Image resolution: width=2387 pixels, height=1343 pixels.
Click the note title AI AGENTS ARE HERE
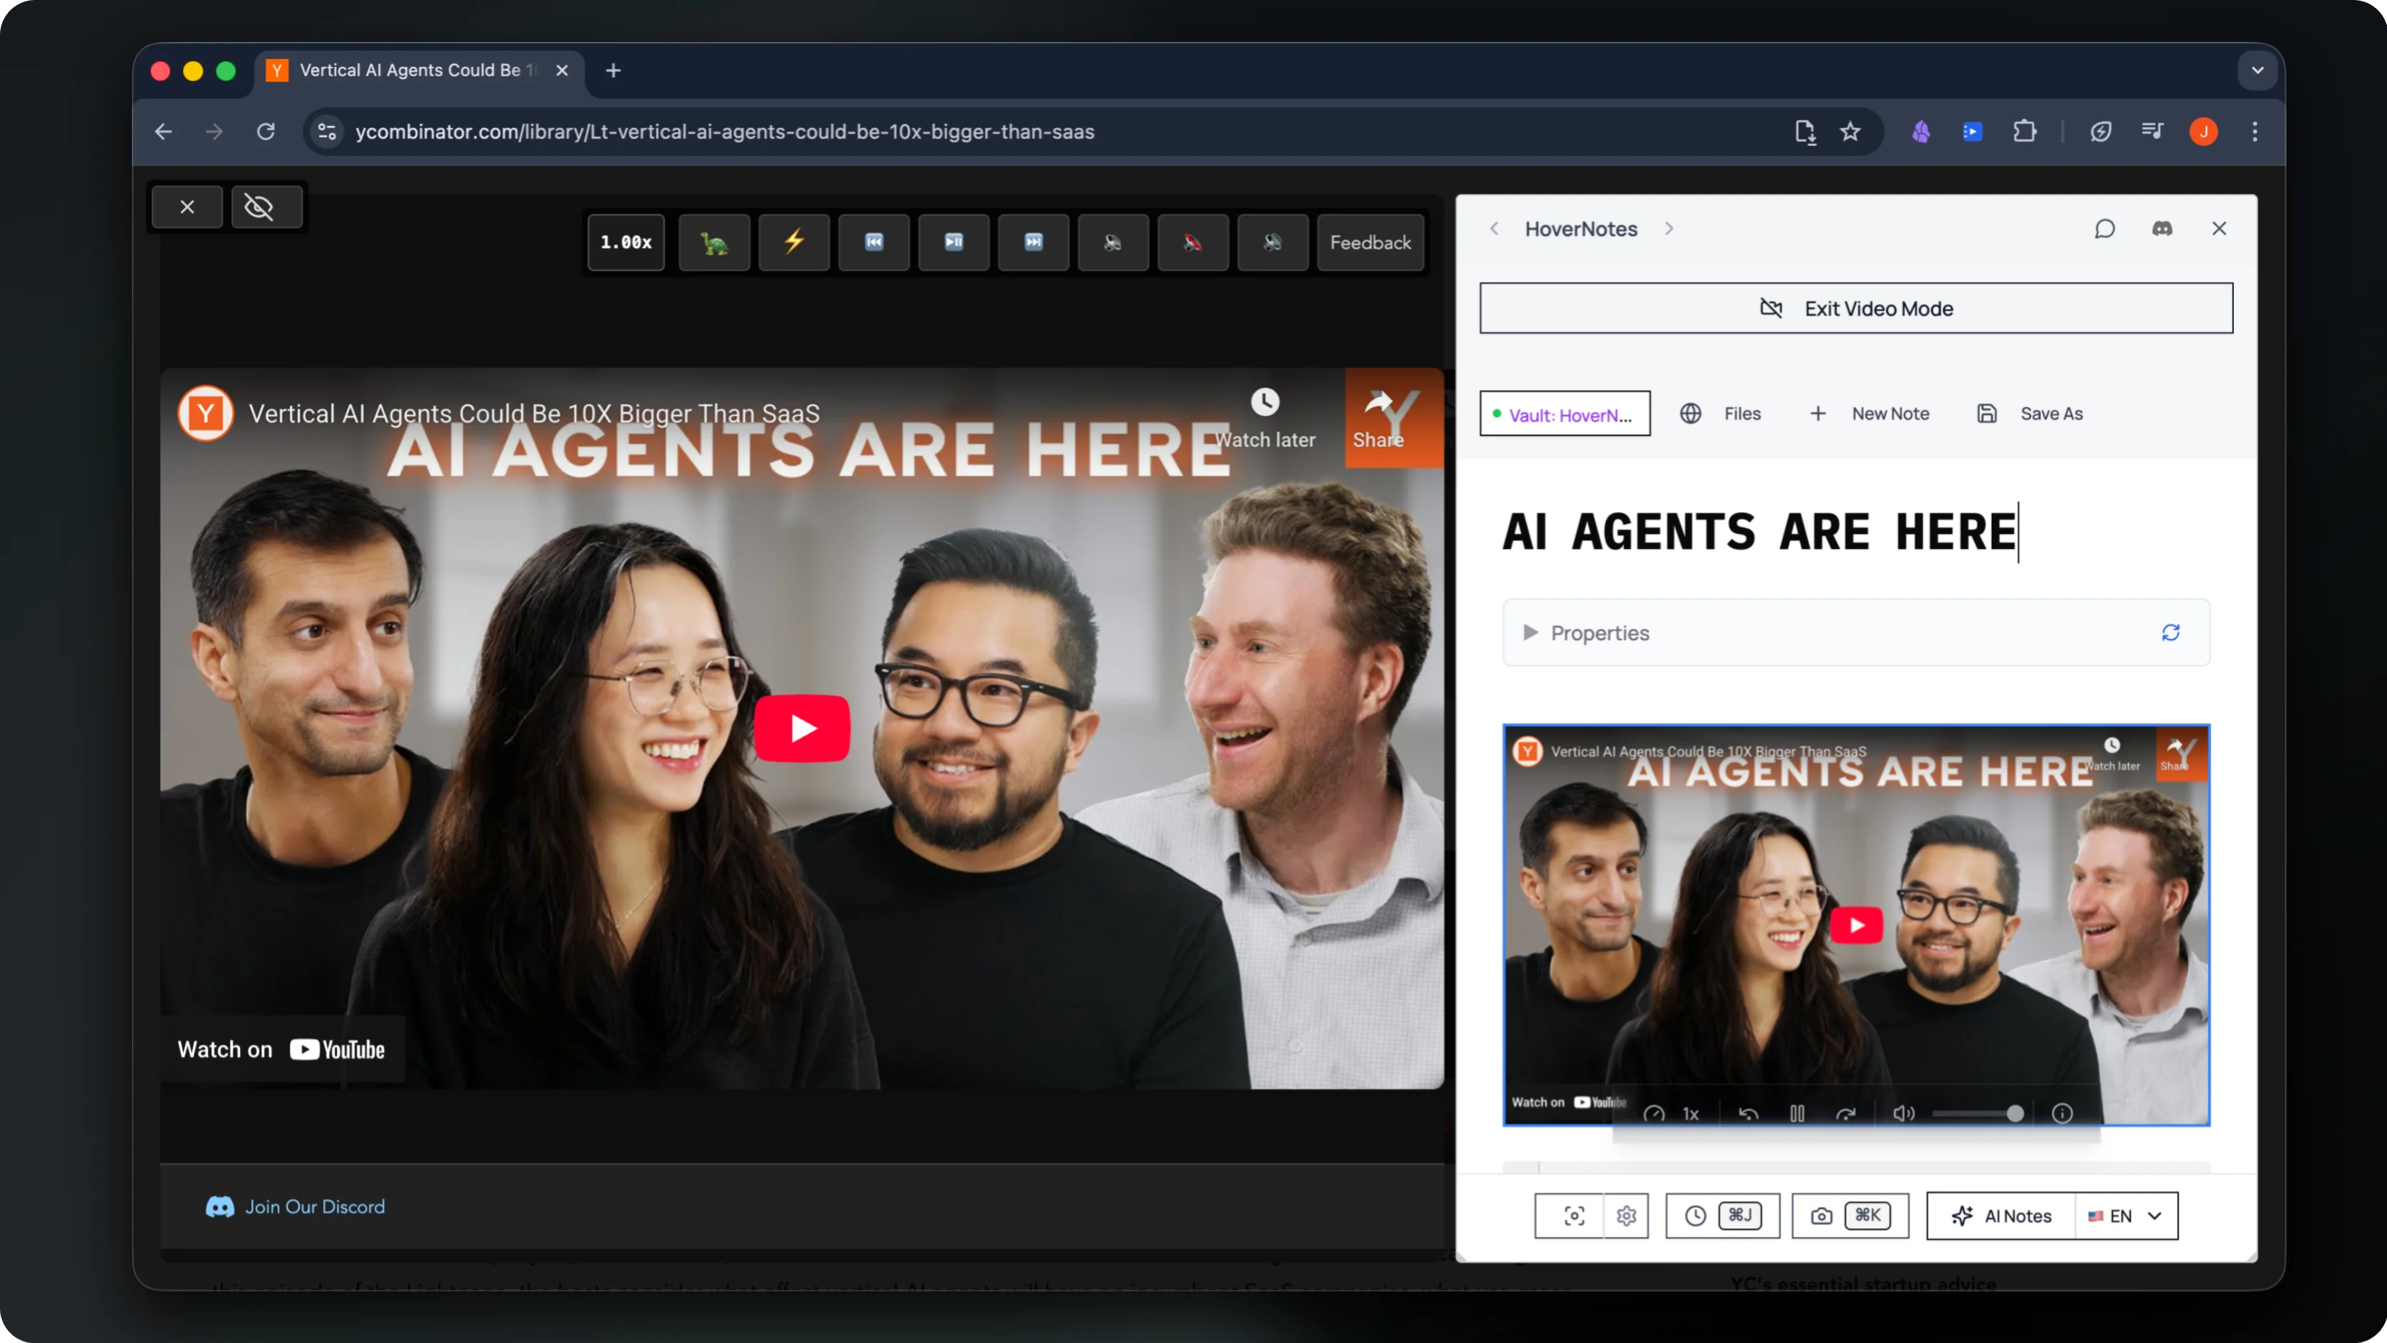pyautogui.click(x=1758, y=533)
